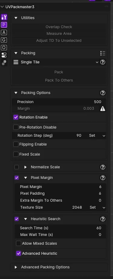Open the O tab icon in sidebar
113x279 pixels.
pyautogui.click(x=4, y=48)
